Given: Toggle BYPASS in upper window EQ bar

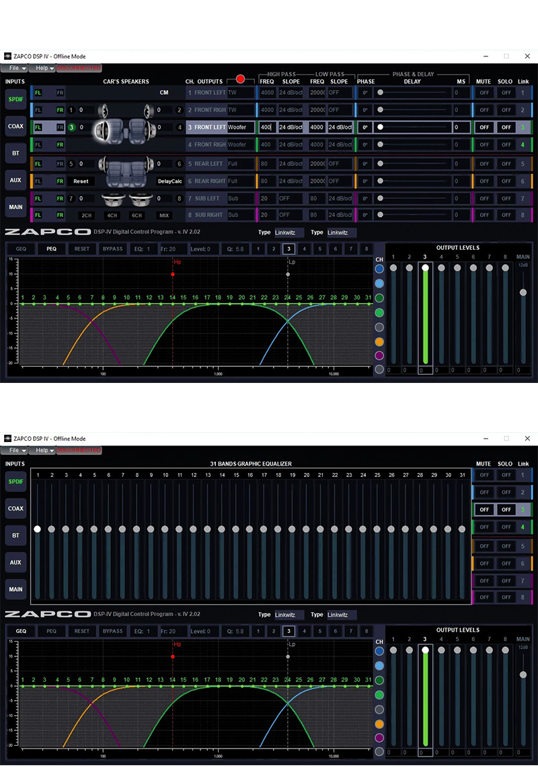Looking at the screenshot, I should [x=112, y=249].
